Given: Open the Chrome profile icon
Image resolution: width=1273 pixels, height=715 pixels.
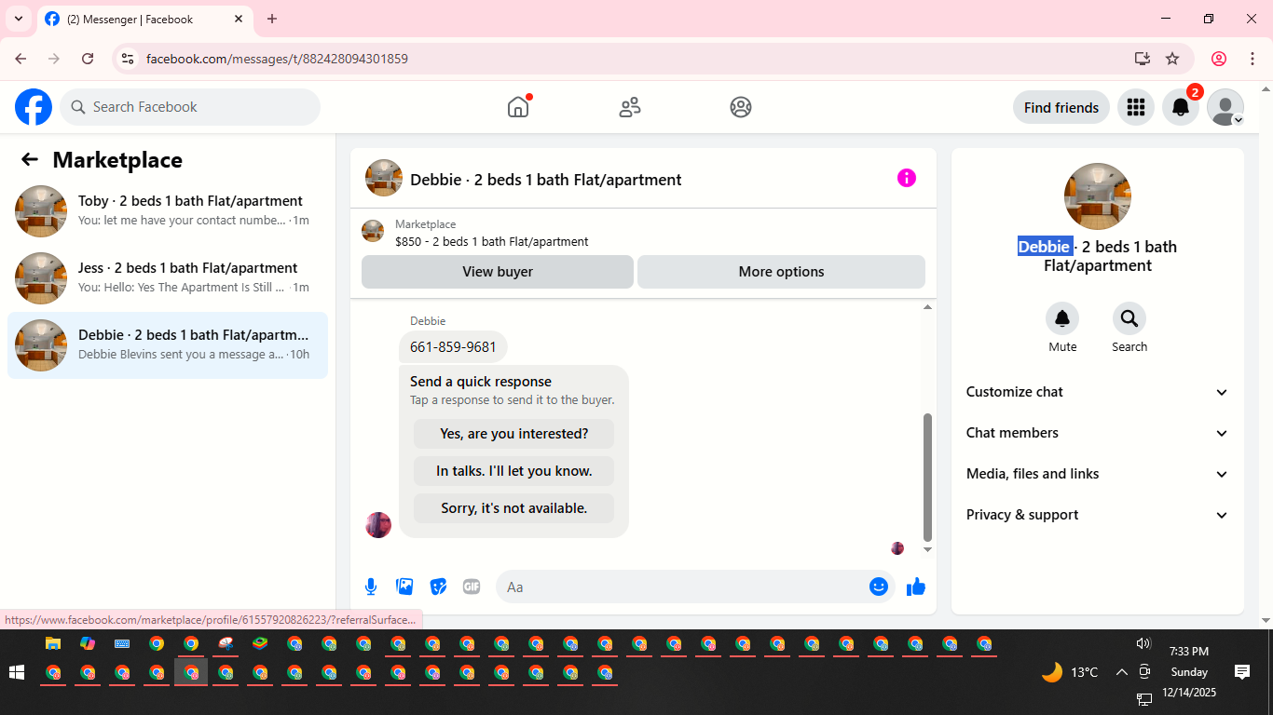Looking at the screenshot, I should pyautogui.click(x=1219, y=59).
